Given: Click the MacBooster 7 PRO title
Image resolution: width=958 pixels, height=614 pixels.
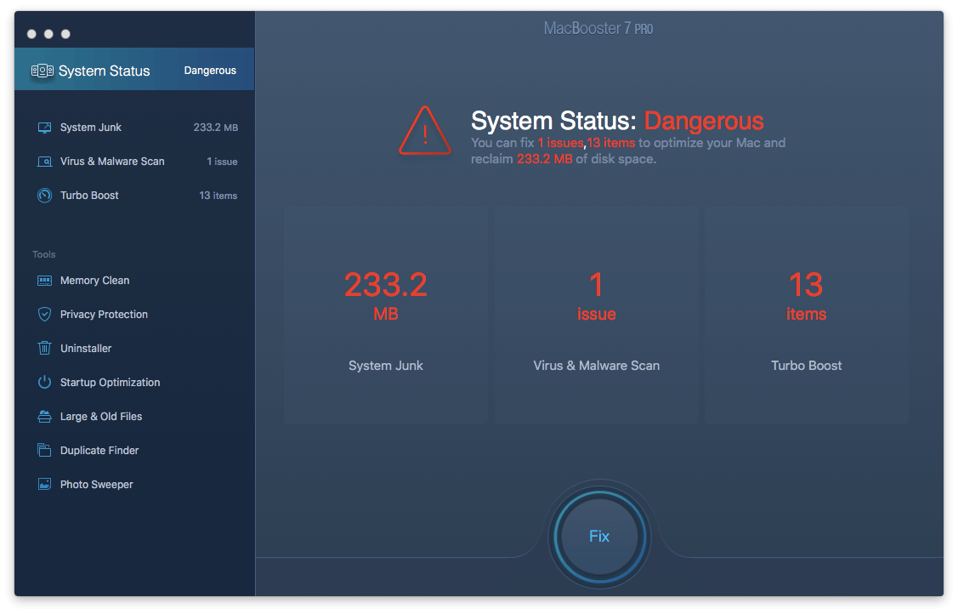Looking at the screenshot, I should coord(598,29).
